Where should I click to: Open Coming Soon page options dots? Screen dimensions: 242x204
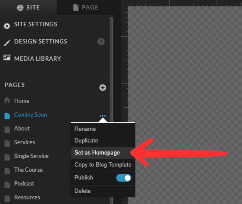tap(103, 116)
